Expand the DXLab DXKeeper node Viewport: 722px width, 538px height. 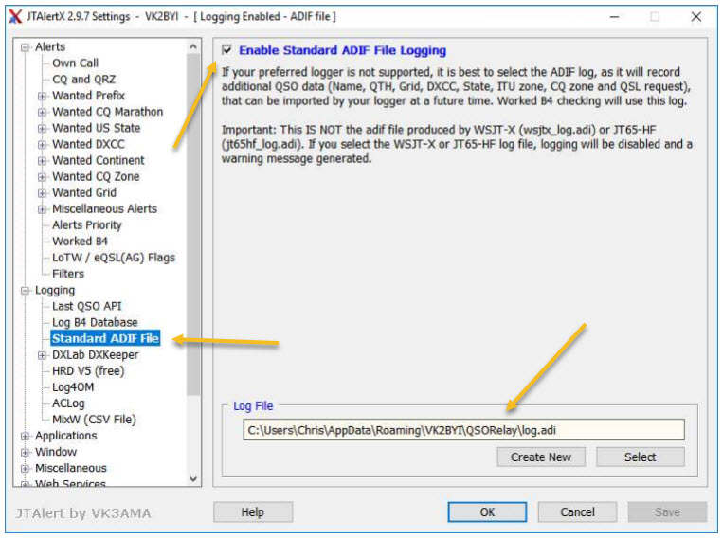[42, 355]
